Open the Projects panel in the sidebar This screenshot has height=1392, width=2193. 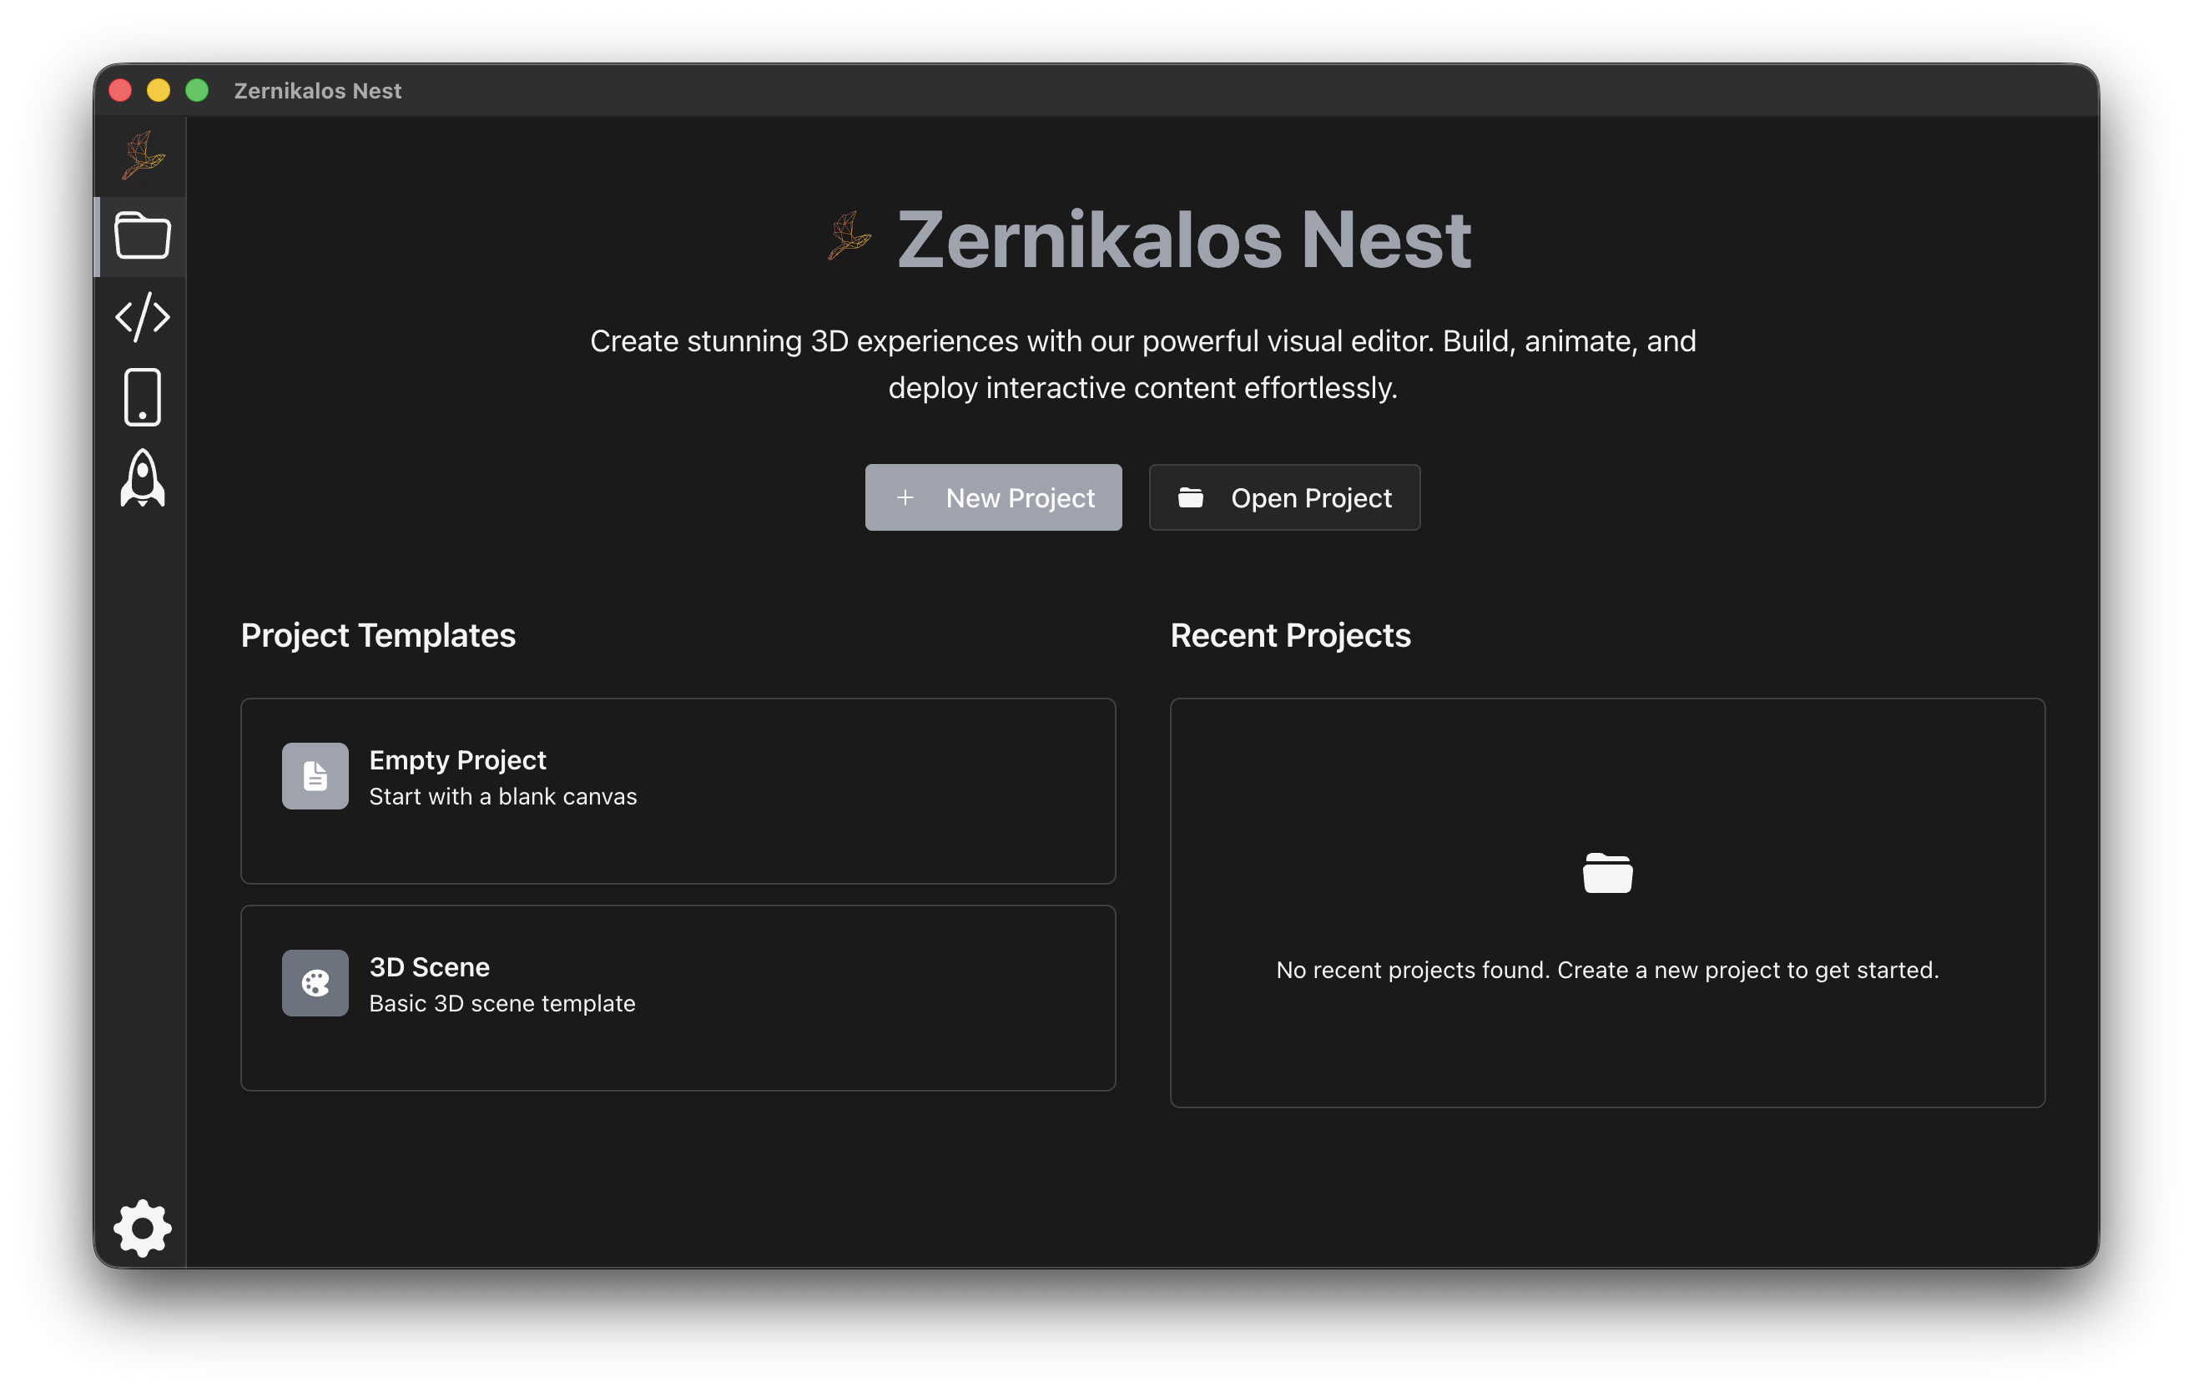[142, 237]
